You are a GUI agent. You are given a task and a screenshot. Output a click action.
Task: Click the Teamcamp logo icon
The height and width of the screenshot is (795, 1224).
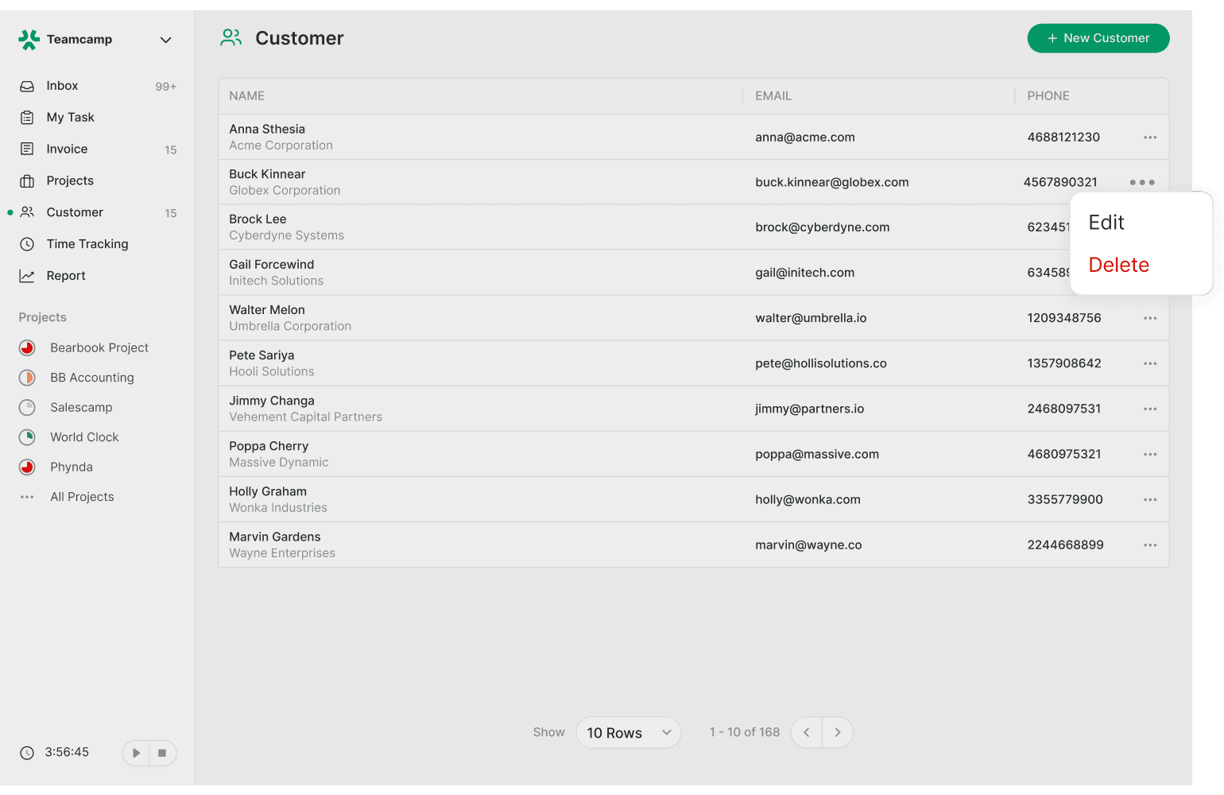click(29, 40)
